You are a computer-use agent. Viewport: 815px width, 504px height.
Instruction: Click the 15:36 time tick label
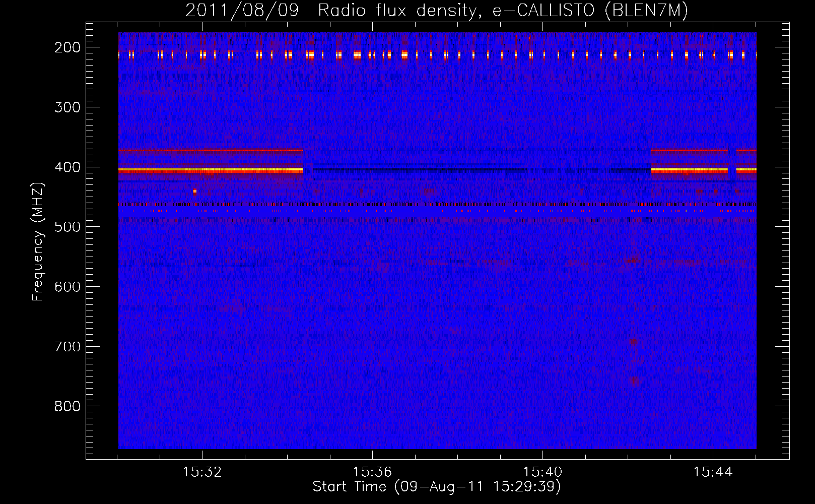[372, 472]
